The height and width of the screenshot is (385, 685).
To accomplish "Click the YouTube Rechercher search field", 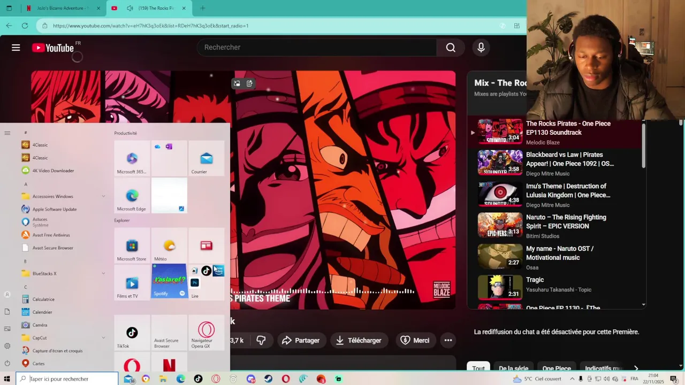I will click(317, 48).
